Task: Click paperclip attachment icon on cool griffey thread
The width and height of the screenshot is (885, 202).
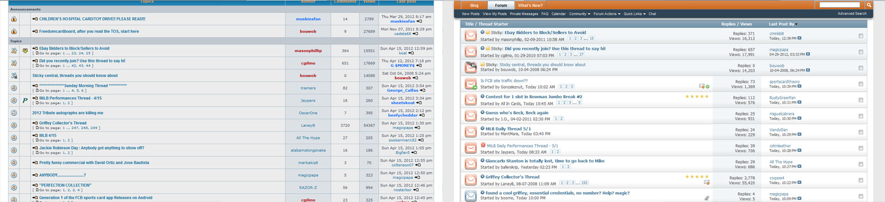Action: pos(707,198)
